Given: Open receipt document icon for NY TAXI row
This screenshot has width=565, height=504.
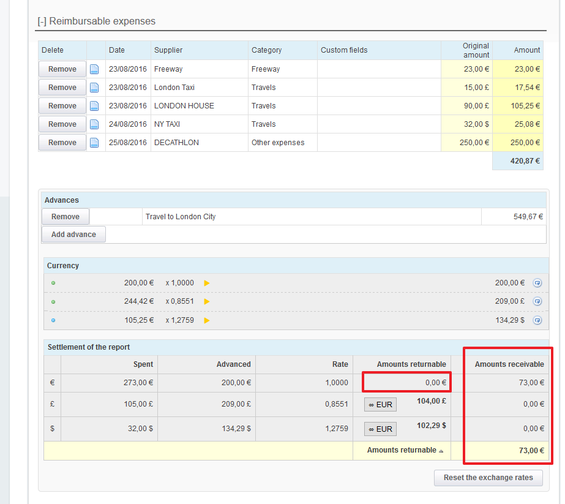Looking at the screenshot, I should [94, 124].
